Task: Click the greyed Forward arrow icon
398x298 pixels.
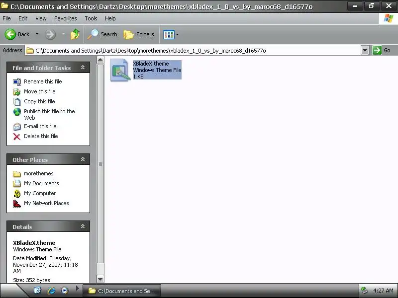Action: tap(50, 34)
